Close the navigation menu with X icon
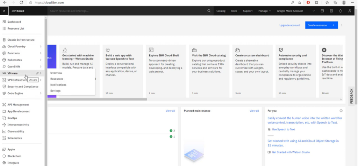The image size is (358, 166). click(4, 11)
